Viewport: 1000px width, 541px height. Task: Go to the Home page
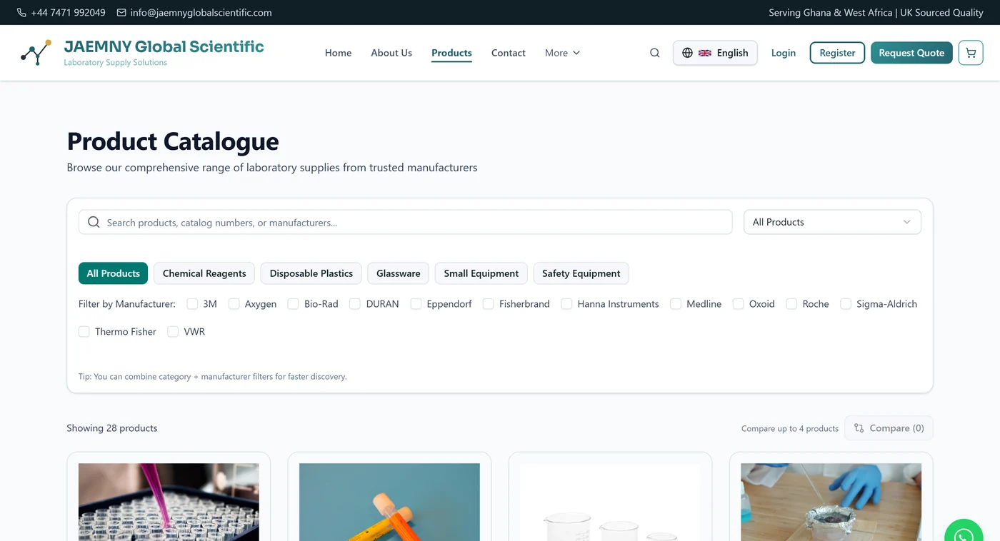click(338, 53)
